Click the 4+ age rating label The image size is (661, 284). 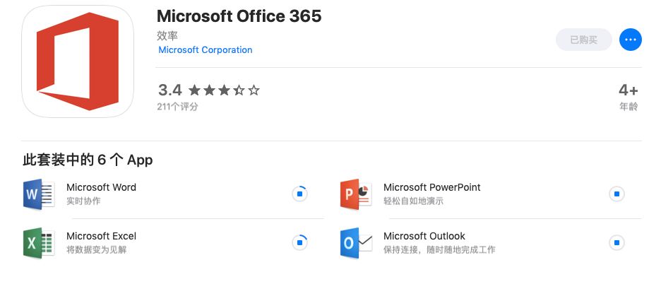pyautogui.click(x=628, y=90)
